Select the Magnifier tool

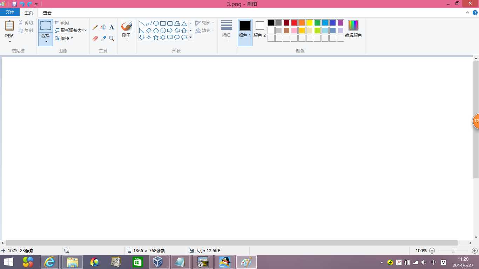tap(112, 38)
